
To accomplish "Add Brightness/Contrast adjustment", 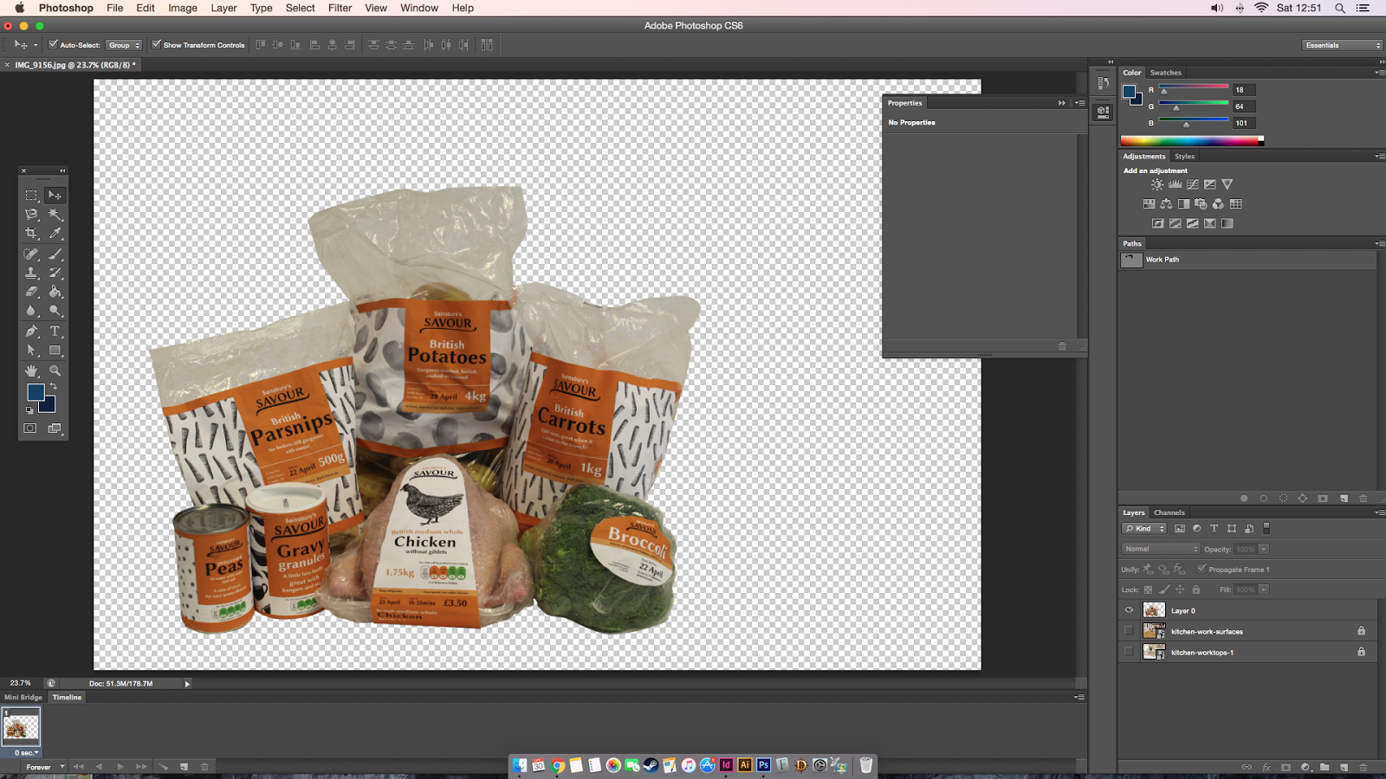I will coord(1157,184).
